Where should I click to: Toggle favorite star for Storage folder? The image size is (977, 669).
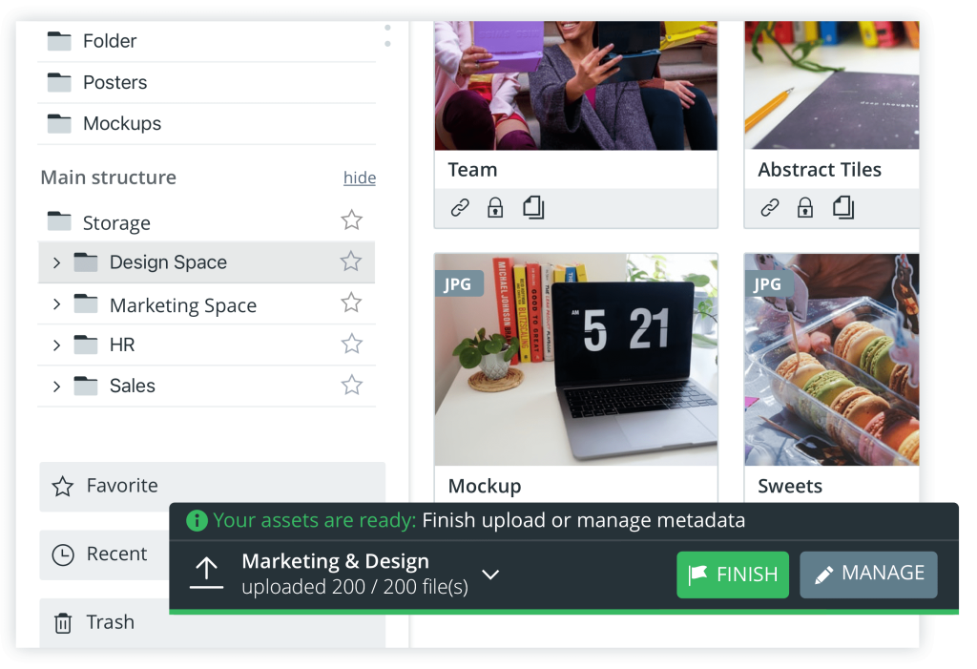[351, 220]
